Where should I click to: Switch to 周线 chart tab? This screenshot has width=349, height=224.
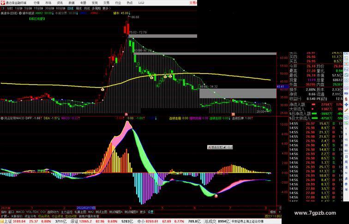point(78,8)
